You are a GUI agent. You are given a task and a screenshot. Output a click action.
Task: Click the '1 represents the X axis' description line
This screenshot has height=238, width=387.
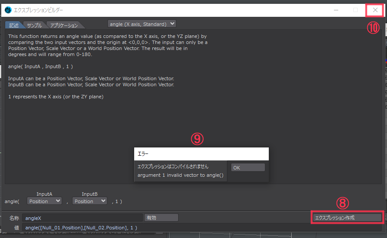[x=56, y=97]
